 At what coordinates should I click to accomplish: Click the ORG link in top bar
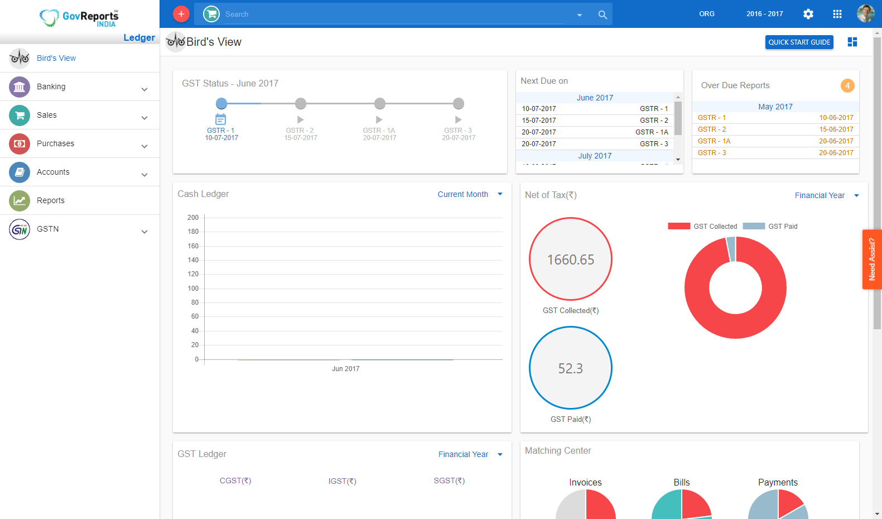pyautogui.click(x=707, y=14)
